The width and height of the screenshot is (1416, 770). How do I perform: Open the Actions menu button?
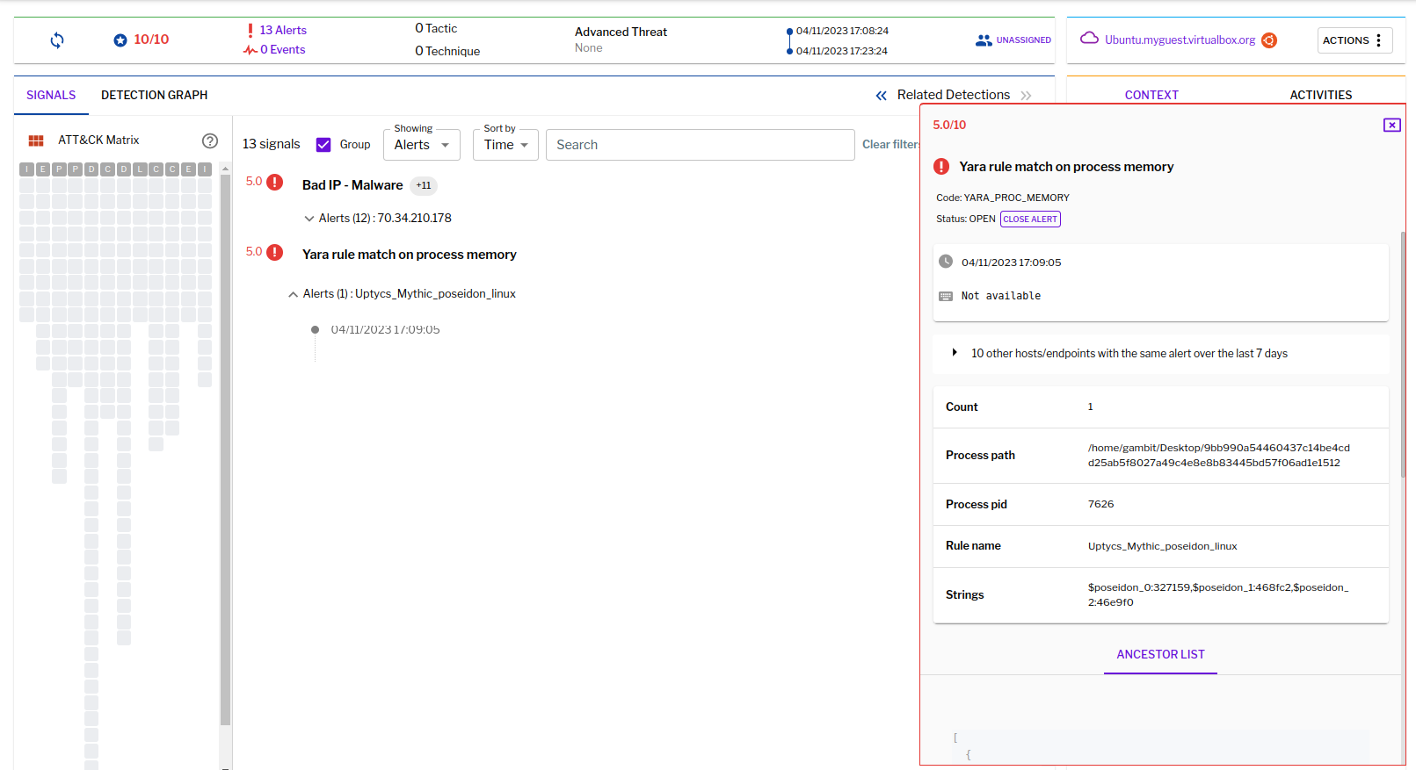(x=1354, y=40)
